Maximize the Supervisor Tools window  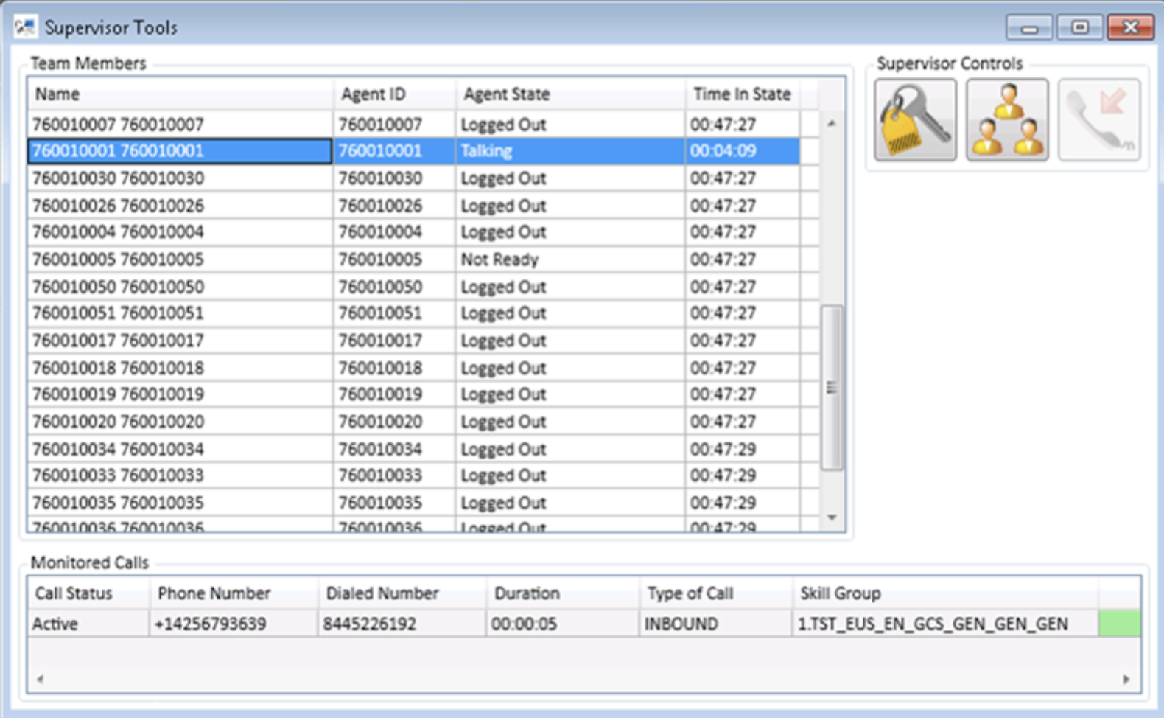1079,28
